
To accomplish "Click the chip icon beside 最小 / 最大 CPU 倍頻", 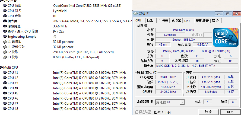I will 5,31.
